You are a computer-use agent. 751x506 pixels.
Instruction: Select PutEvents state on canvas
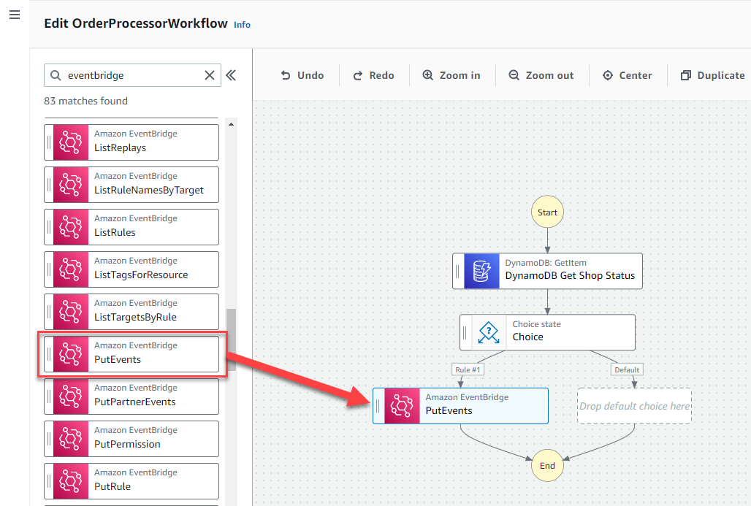[x=460, y=406]
